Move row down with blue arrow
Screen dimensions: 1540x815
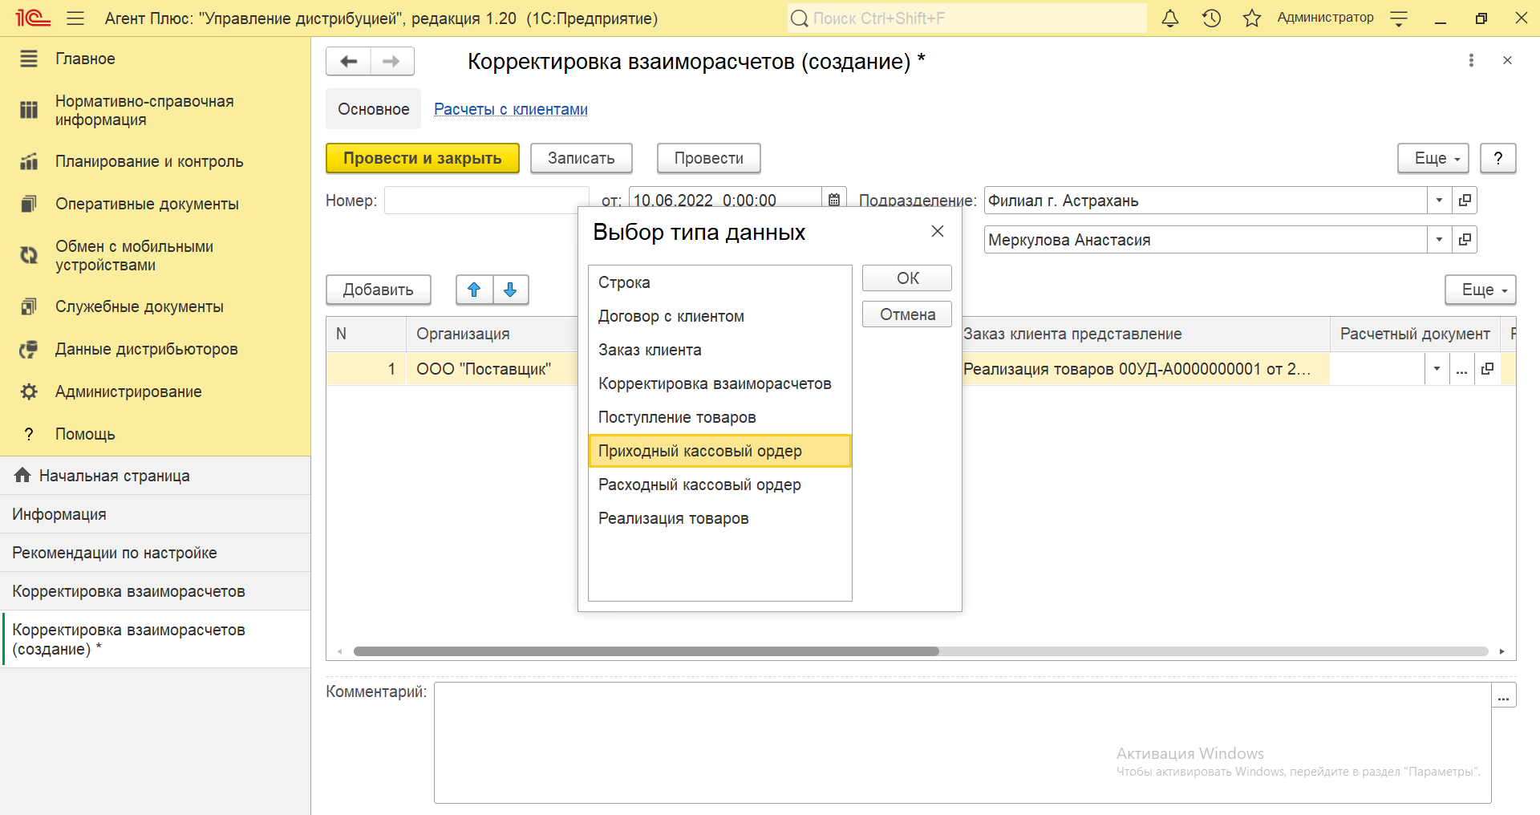click(510, 290)
